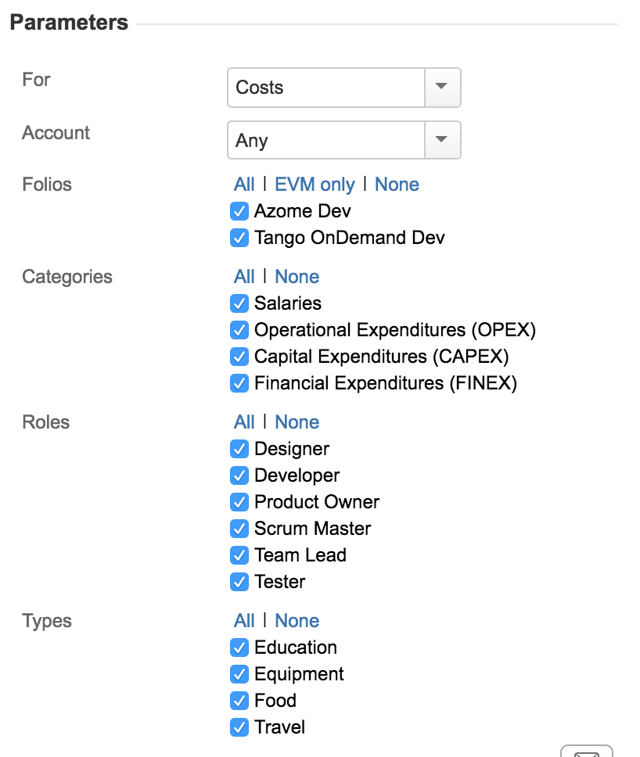The width and height of the screenshot is (640, 757).
Task: Select 'EVM only' for Folios
Action: pyautogui.click(x=315, y=185)
